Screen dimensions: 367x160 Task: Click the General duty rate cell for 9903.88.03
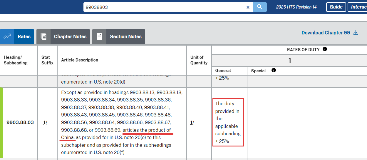(228, 122)
